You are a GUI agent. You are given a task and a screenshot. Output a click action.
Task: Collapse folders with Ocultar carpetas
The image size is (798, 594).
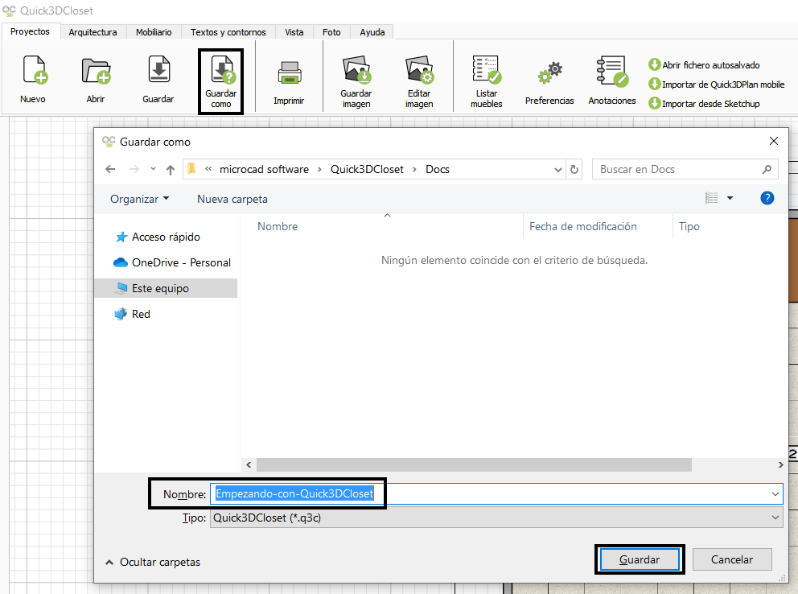(x=153, y=562)
